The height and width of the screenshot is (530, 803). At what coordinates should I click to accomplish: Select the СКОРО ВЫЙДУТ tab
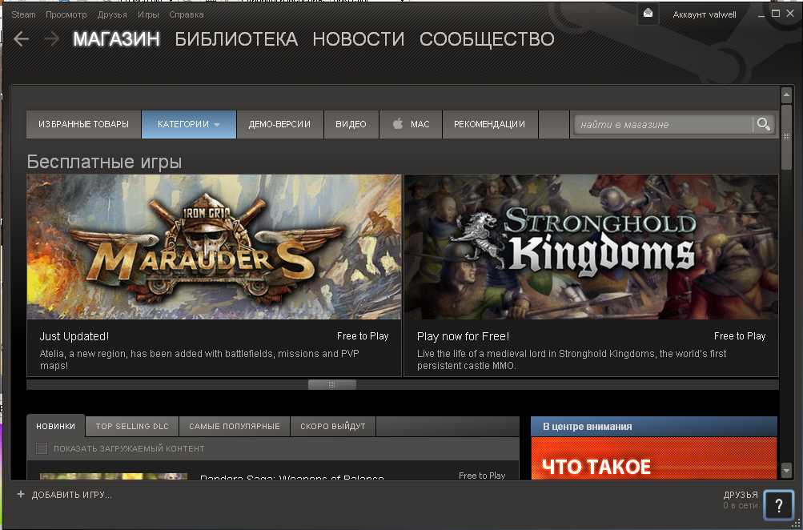click(333, 426)
